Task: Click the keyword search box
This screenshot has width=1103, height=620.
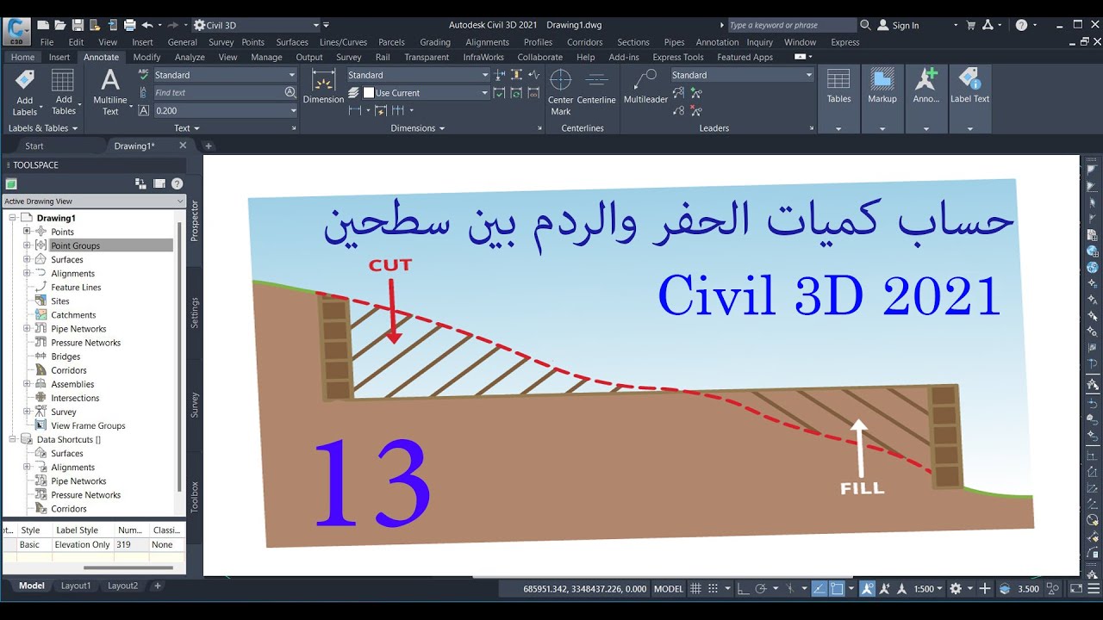Action: [x=792, y=25]
